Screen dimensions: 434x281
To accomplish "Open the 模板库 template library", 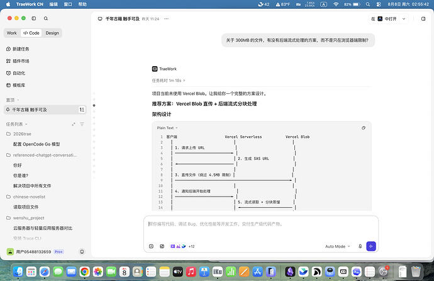I will (x=16, y=85).
